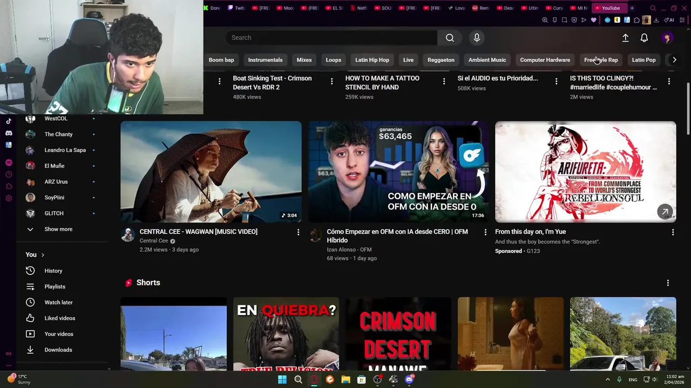The image size is (691, 388).
Task: Open browser downloads icon in toolbar
Action: coord(656,20)
